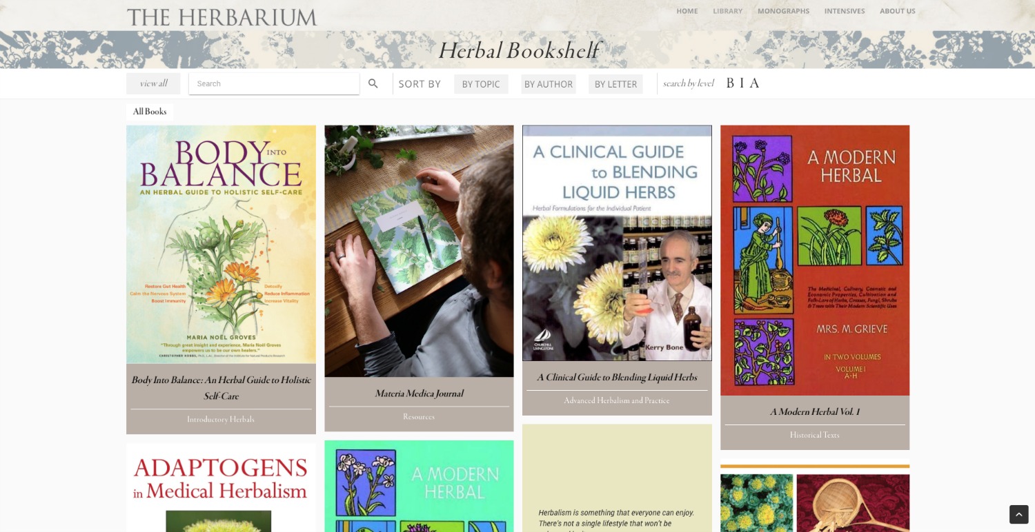Sort books by letter
Image resolution: width=1035 pixels, height=532 pixels.
[x=615, y=84]
